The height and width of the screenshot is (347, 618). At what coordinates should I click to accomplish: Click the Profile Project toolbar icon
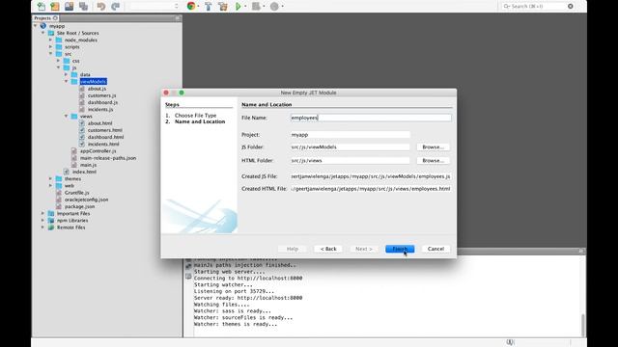(274, 6)
